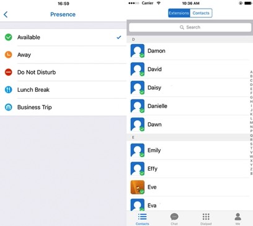Viewport: 253px width, 226px height.
Task: Click the Wi-Fi status icon
Action: [159, 3]
